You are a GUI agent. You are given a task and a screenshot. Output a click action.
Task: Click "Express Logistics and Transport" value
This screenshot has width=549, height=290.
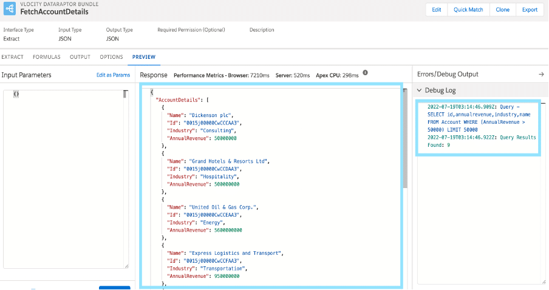[x=235, y=253]
